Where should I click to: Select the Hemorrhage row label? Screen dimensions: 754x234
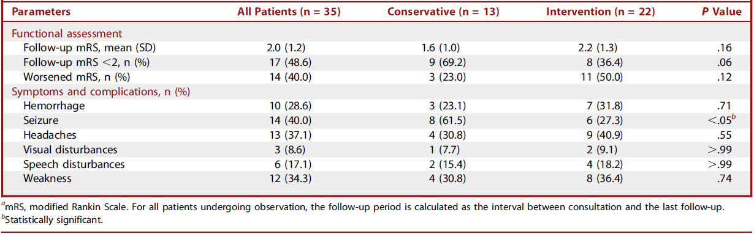(x=54, y=106)
